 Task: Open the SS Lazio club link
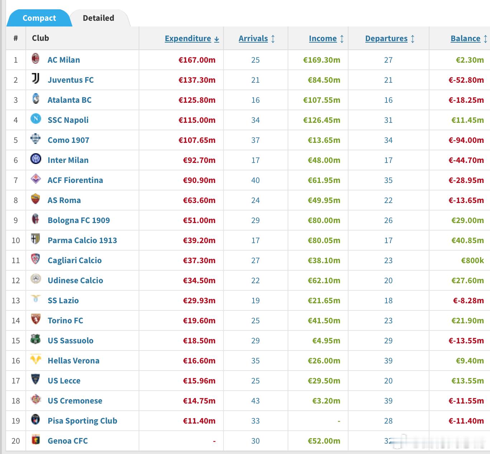click(63, 300)
